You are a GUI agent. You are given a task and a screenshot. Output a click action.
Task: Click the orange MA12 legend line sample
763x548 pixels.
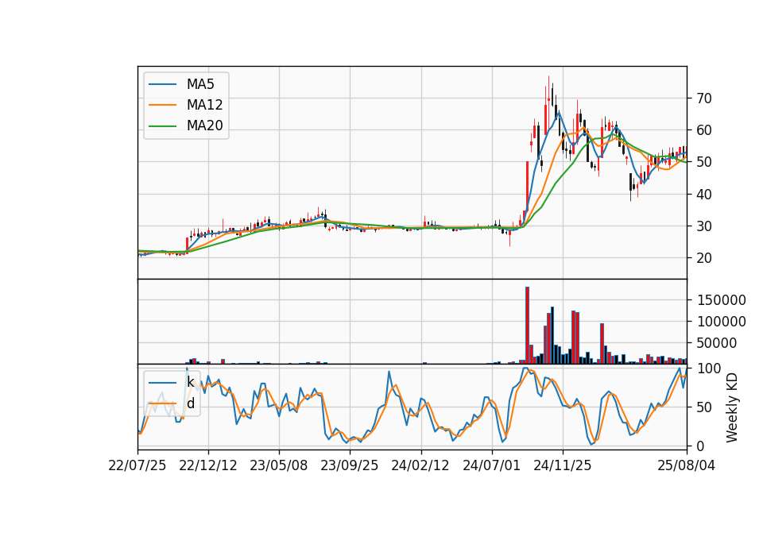pyautogui.click(x=162, y=105)
